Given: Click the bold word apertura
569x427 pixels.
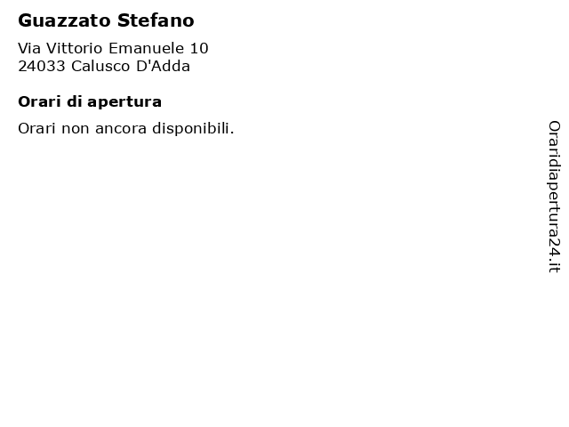Looking at the screenshot, I should pos(124,103).
